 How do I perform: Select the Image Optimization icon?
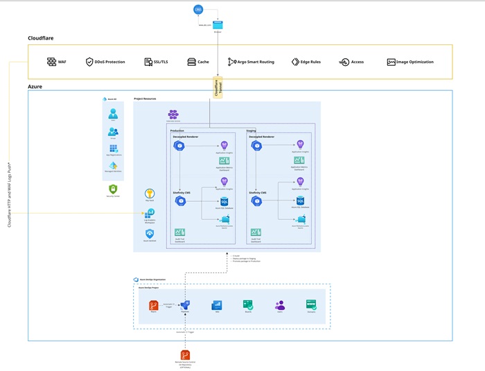391,62
